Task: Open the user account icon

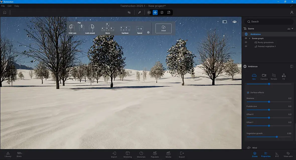Action: coord(292,12)
